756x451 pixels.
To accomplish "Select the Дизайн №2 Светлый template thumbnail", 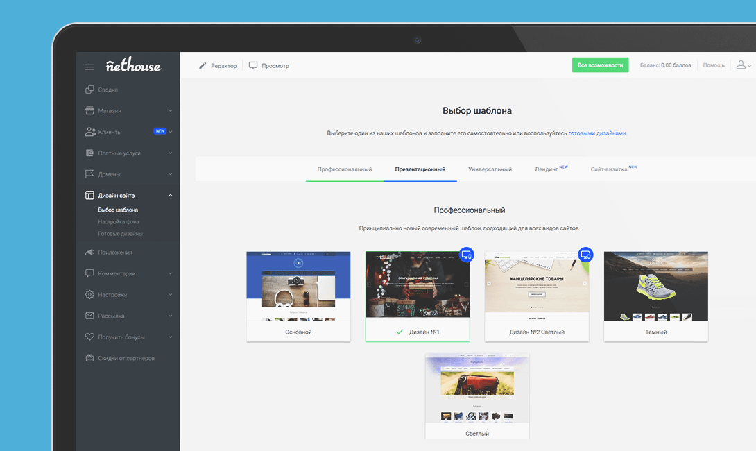I will pos(537,286).
